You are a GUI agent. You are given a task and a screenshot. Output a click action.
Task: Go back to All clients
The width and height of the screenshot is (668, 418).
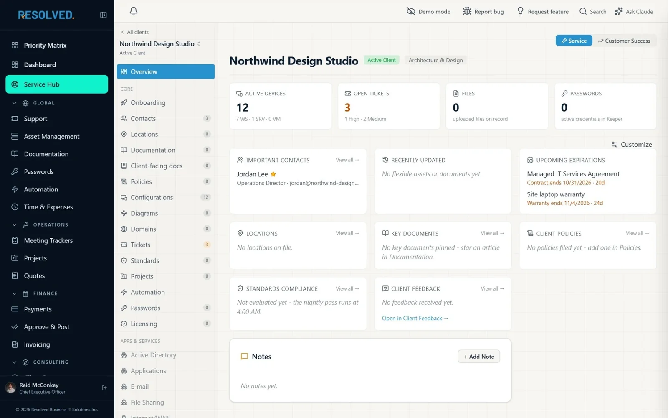[135, 32]
